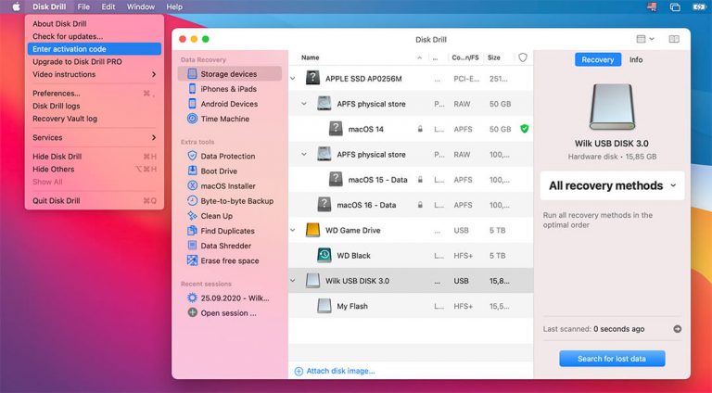Switch to Info tab
The width and height of the screenshot is (712, 393).
tap(636, 60)
